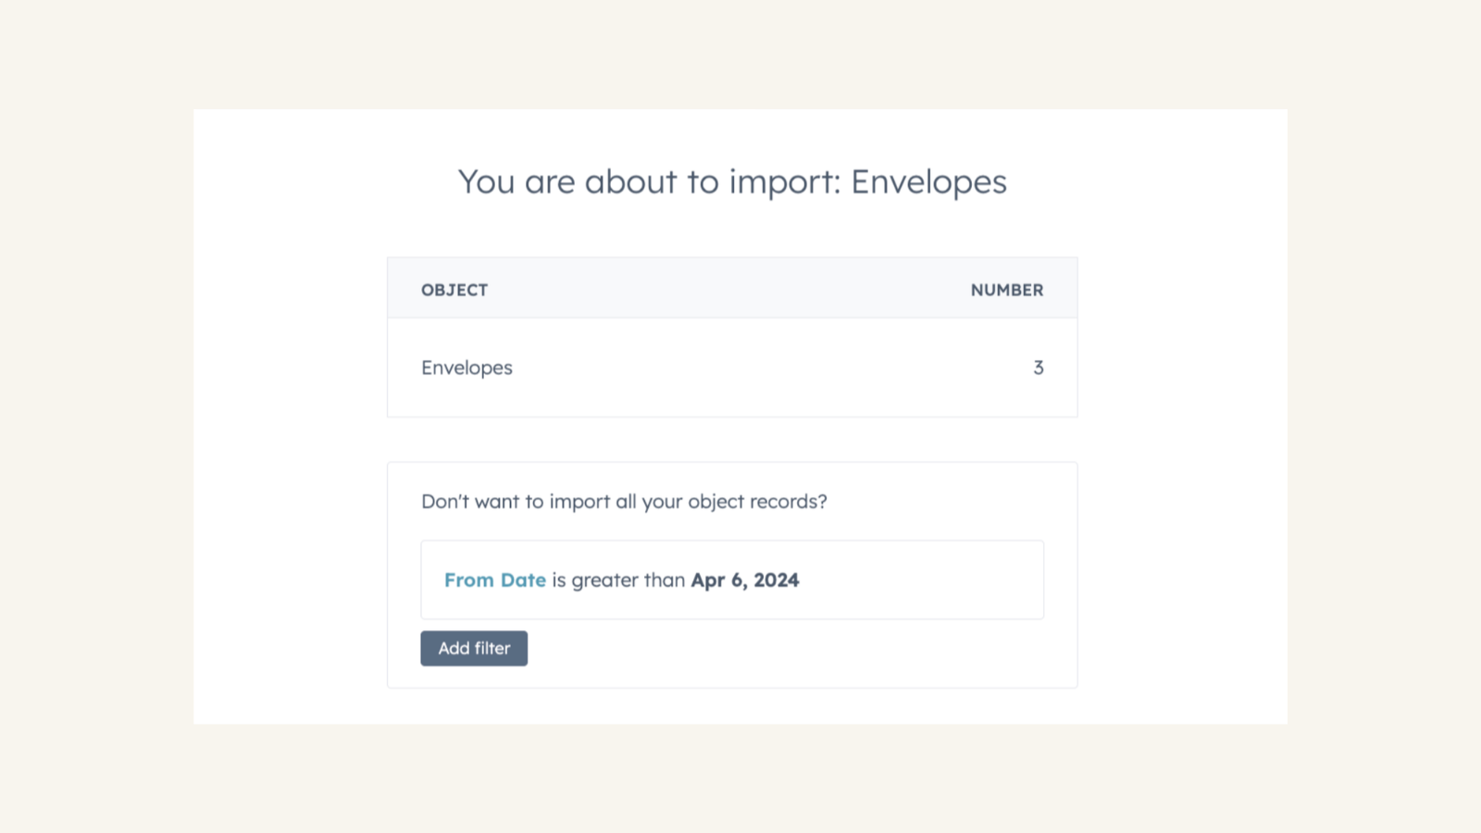1481x833 pixels.
Task: Select the From Date filter criteria
Action: pos(495,580)
